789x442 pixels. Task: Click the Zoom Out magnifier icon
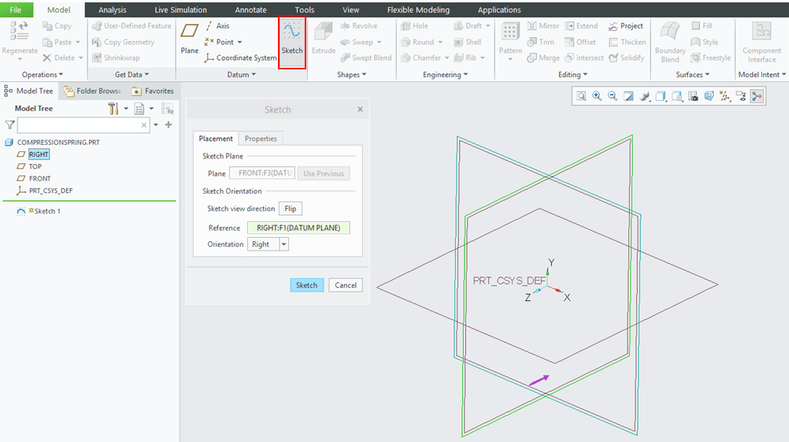pos(613,96)
